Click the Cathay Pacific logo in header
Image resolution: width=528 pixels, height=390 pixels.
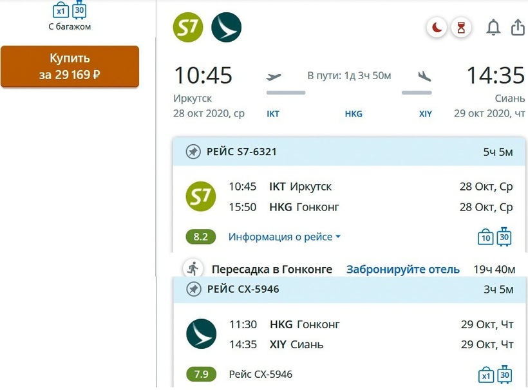[x=226, y=27]
